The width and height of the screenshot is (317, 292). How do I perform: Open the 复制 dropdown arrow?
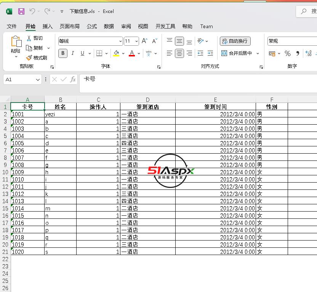[x=48, y=48]
